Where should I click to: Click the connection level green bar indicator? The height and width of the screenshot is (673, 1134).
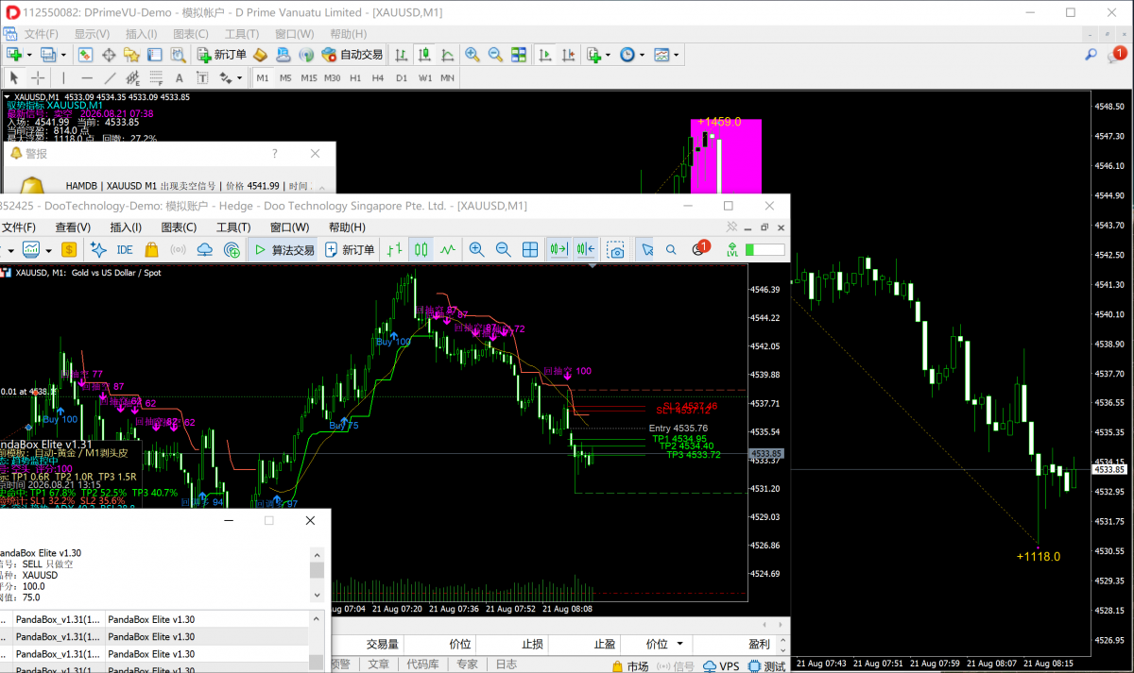click(x=765, y=249)
